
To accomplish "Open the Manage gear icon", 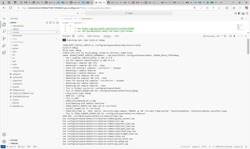I will [4, 141].
